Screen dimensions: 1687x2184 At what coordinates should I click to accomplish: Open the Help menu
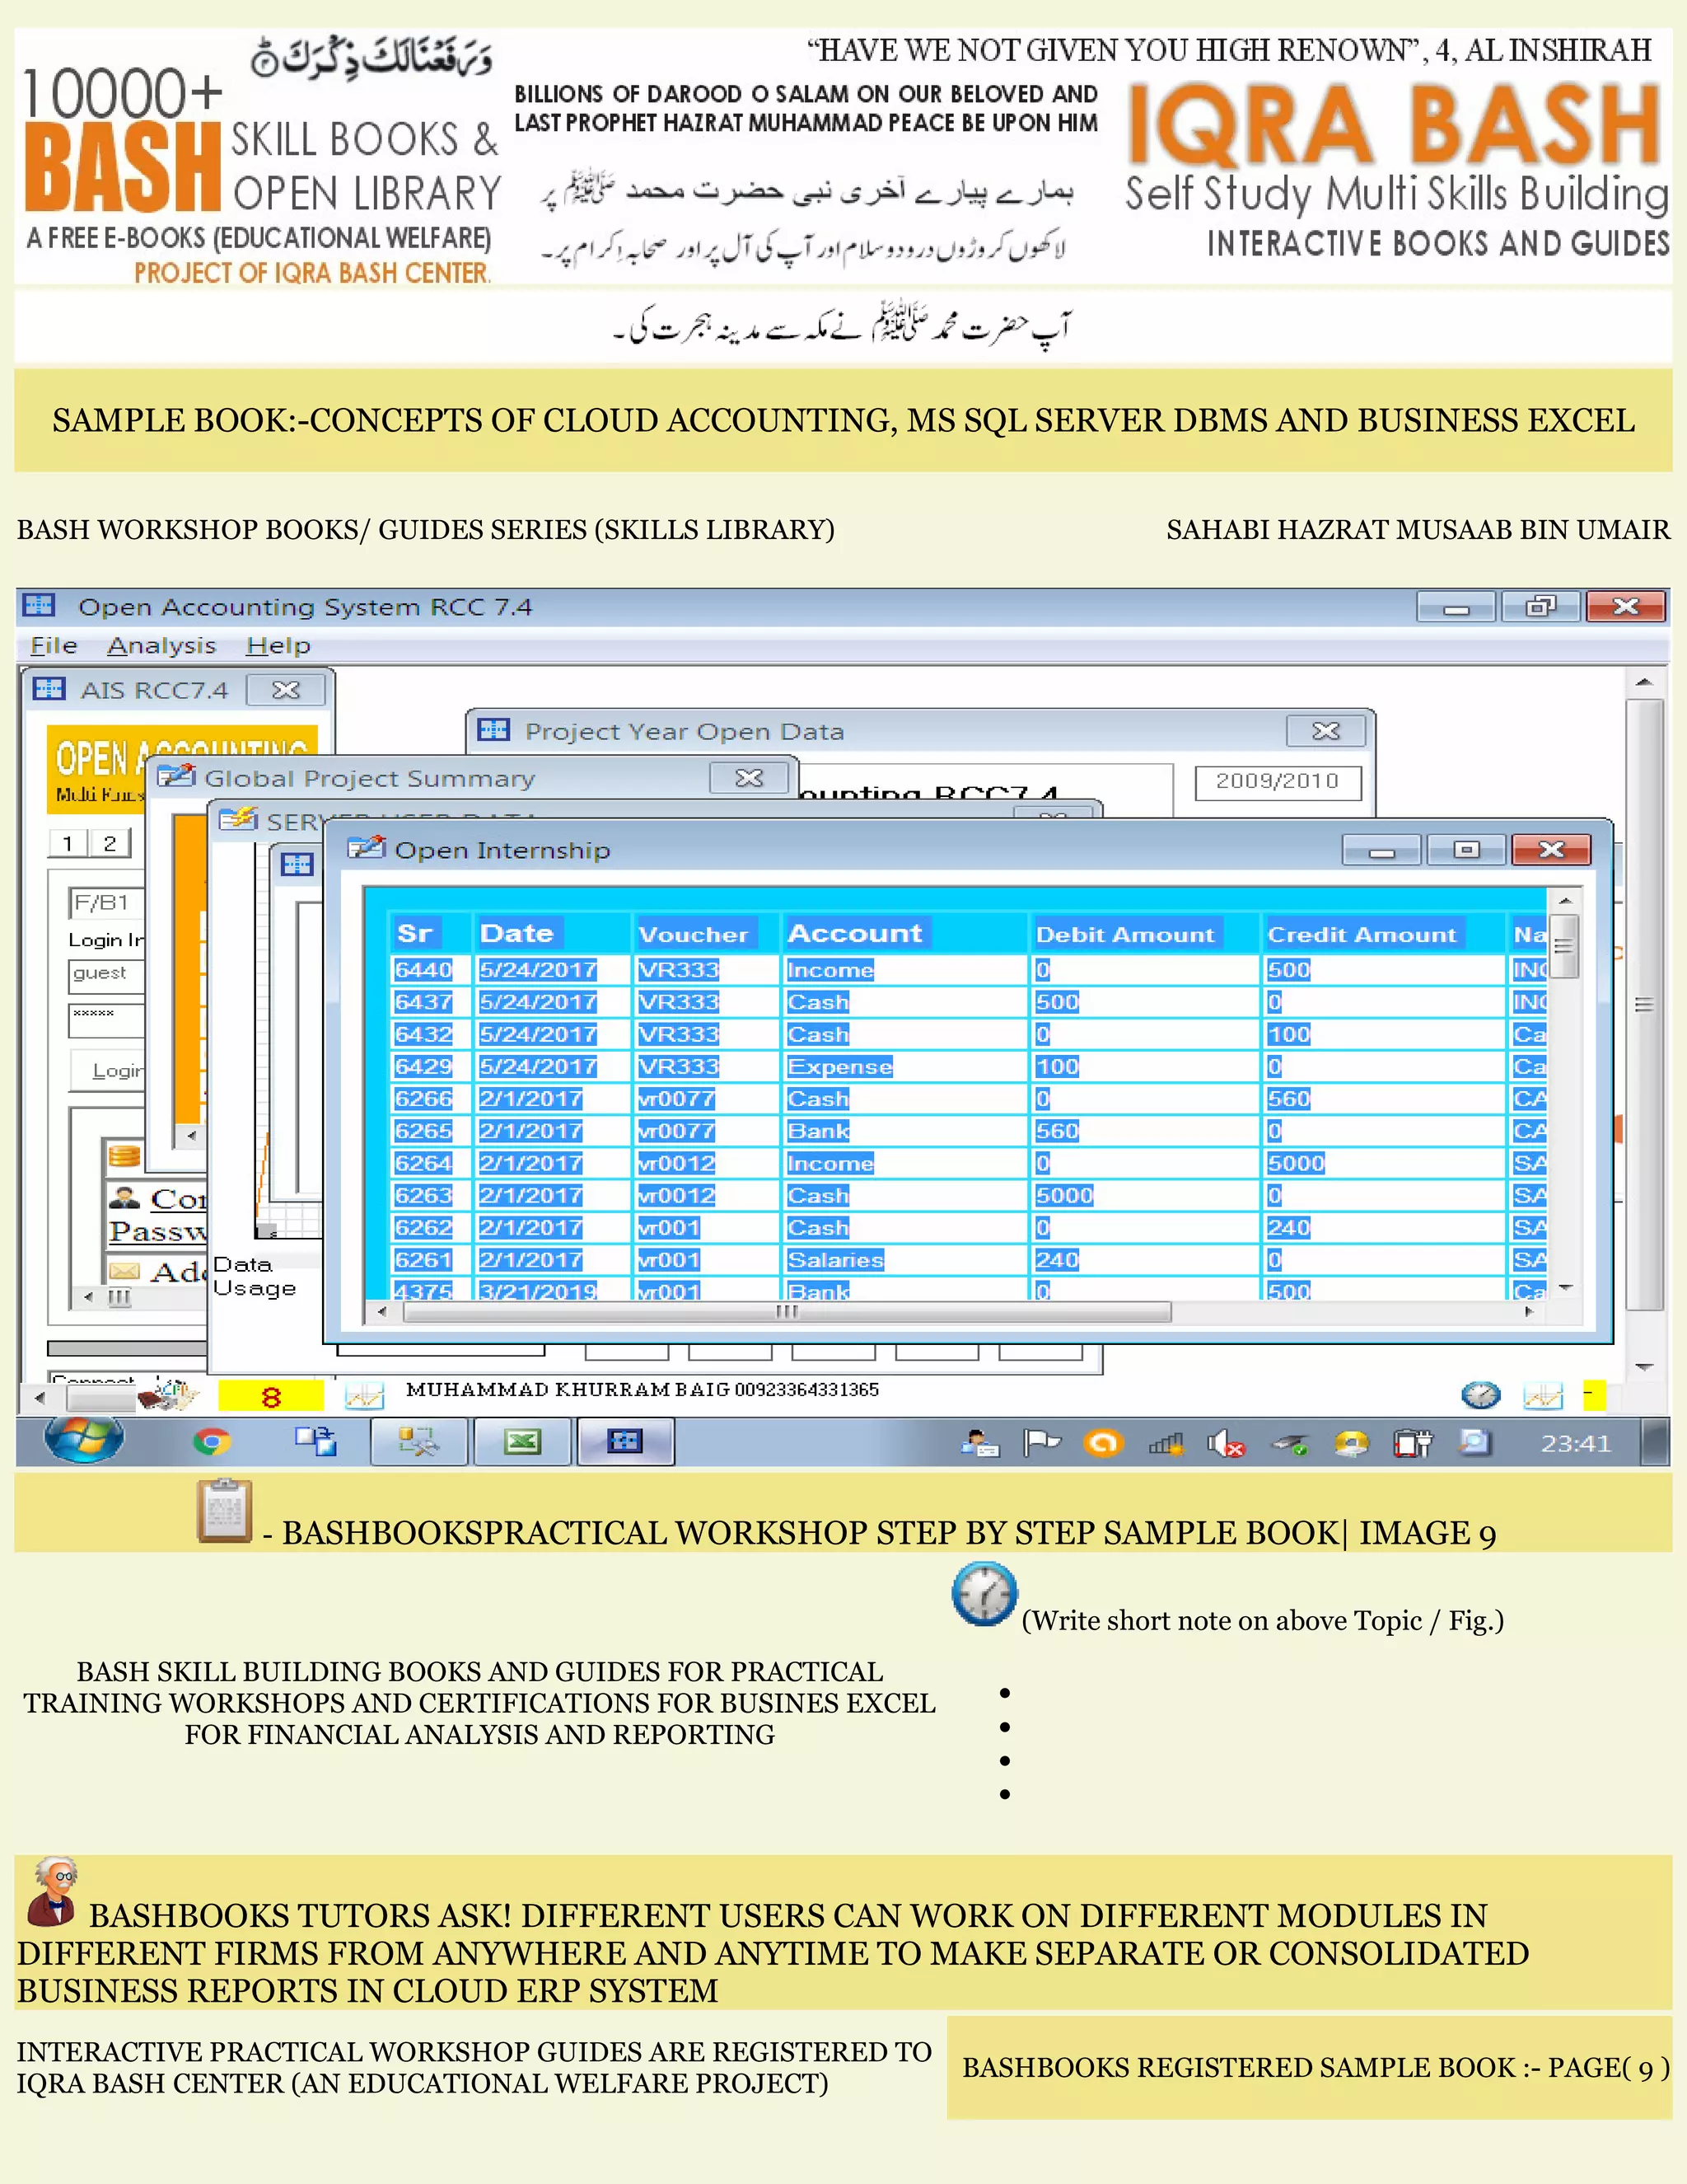click(278, 646)
